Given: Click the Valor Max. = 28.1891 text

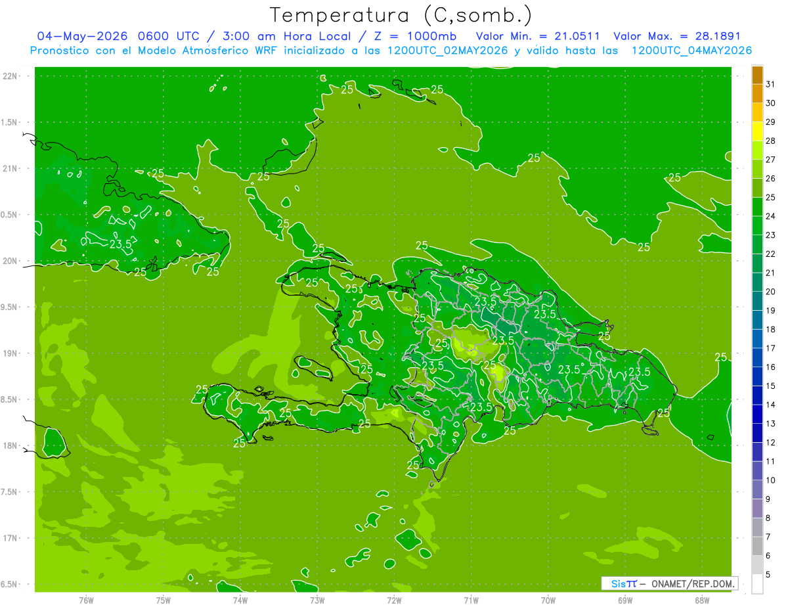Looking at the screenshot, I should click(676, 37).
